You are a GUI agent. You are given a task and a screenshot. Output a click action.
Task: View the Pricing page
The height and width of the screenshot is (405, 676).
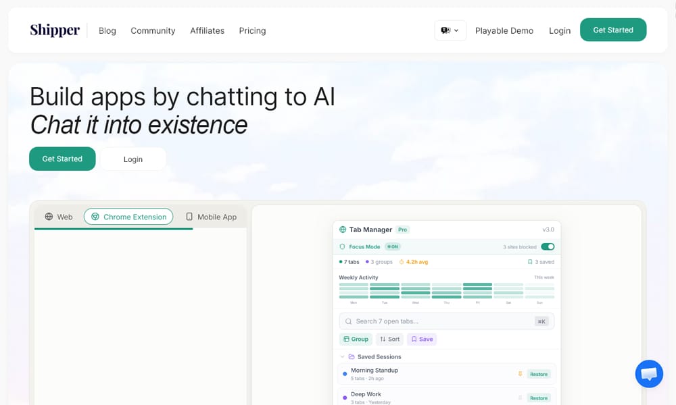253,30
